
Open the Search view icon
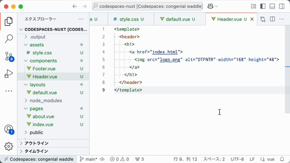pos(9,38)
